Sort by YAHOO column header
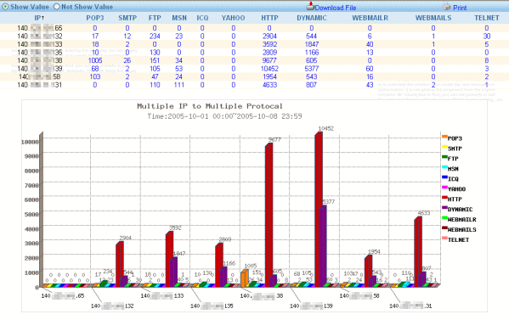Screen dimensions: 509x320 pyautogui.click(x=233, y=18)
